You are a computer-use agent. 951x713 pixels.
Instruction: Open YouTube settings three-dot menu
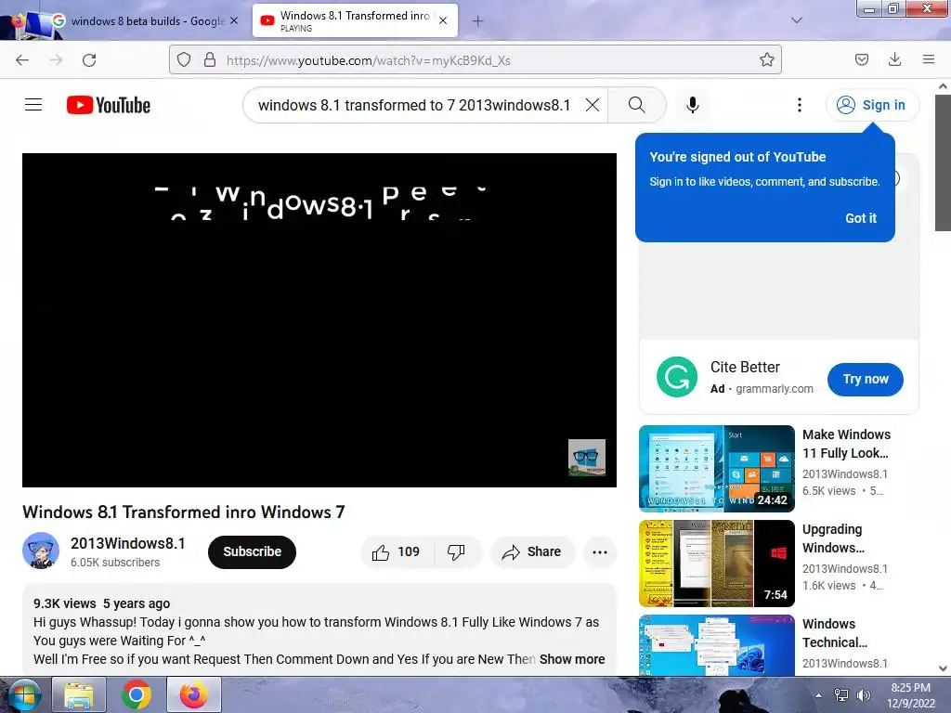[x=800, y=105]
